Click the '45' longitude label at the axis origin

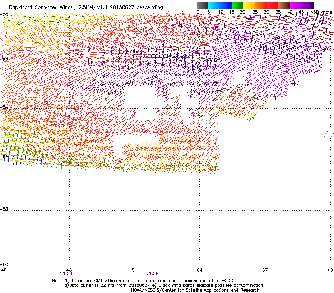(x=4, y=270)
